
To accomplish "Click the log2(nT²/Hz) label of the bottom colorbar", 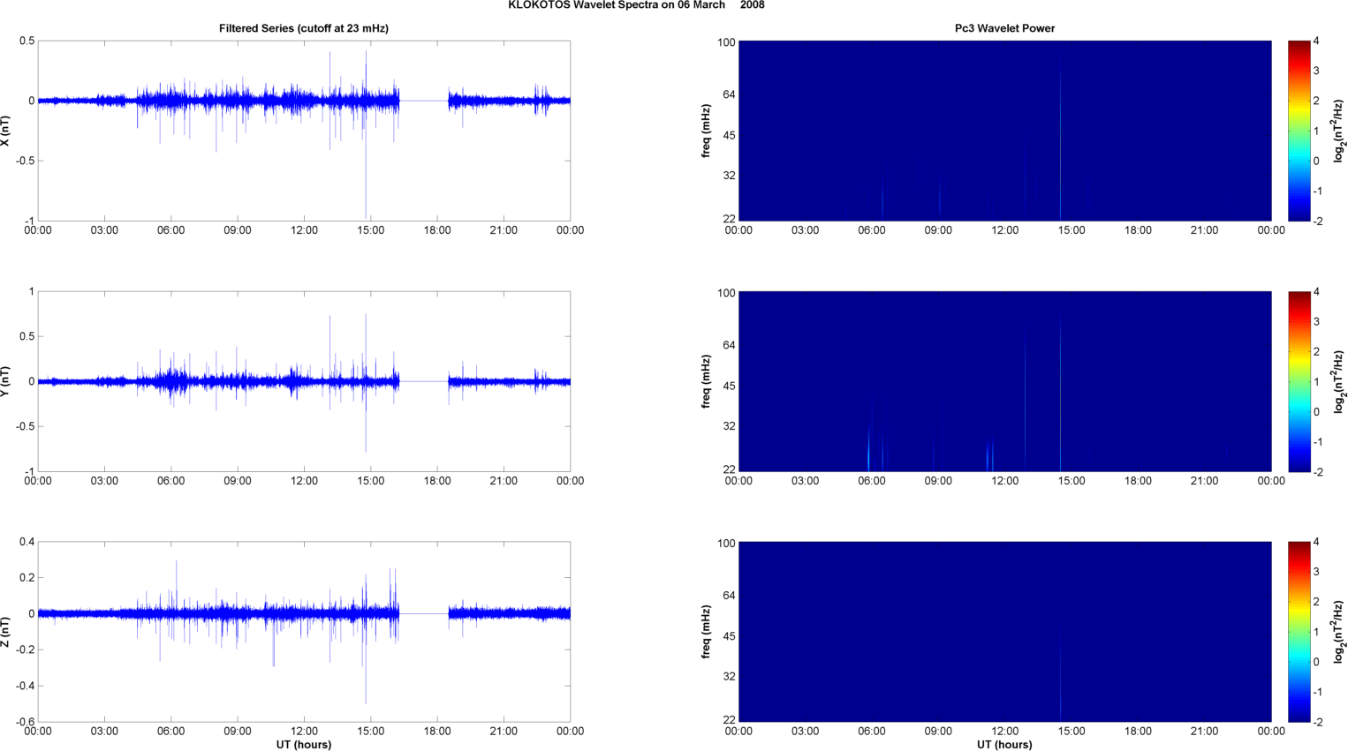I will [1339, 632].
